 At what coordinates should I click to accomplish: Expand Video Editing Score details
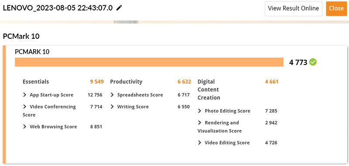200,142
